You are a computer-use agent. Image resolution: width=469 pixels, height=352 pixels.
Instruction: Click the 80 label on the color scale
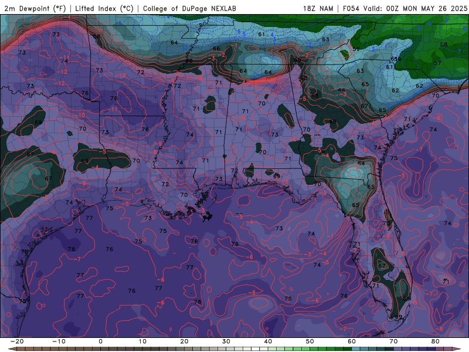(436, 341)
